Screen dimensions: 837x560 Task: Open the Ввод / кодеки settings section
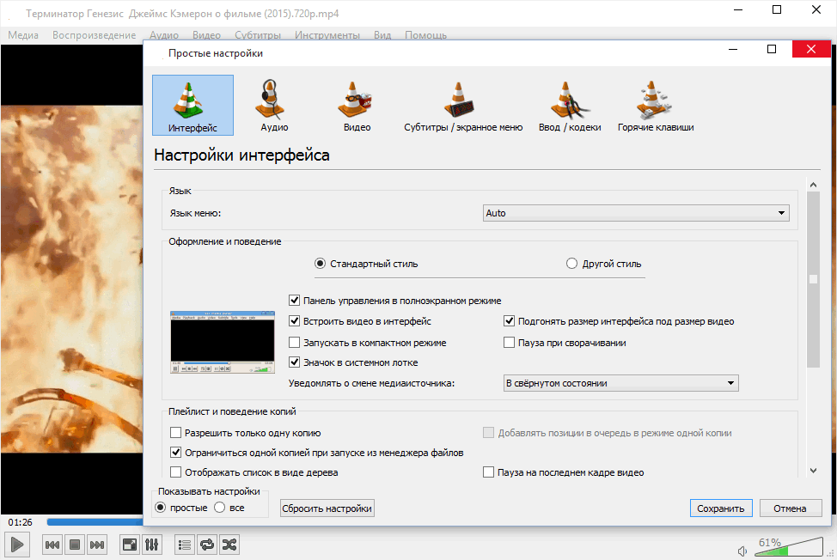571,103
